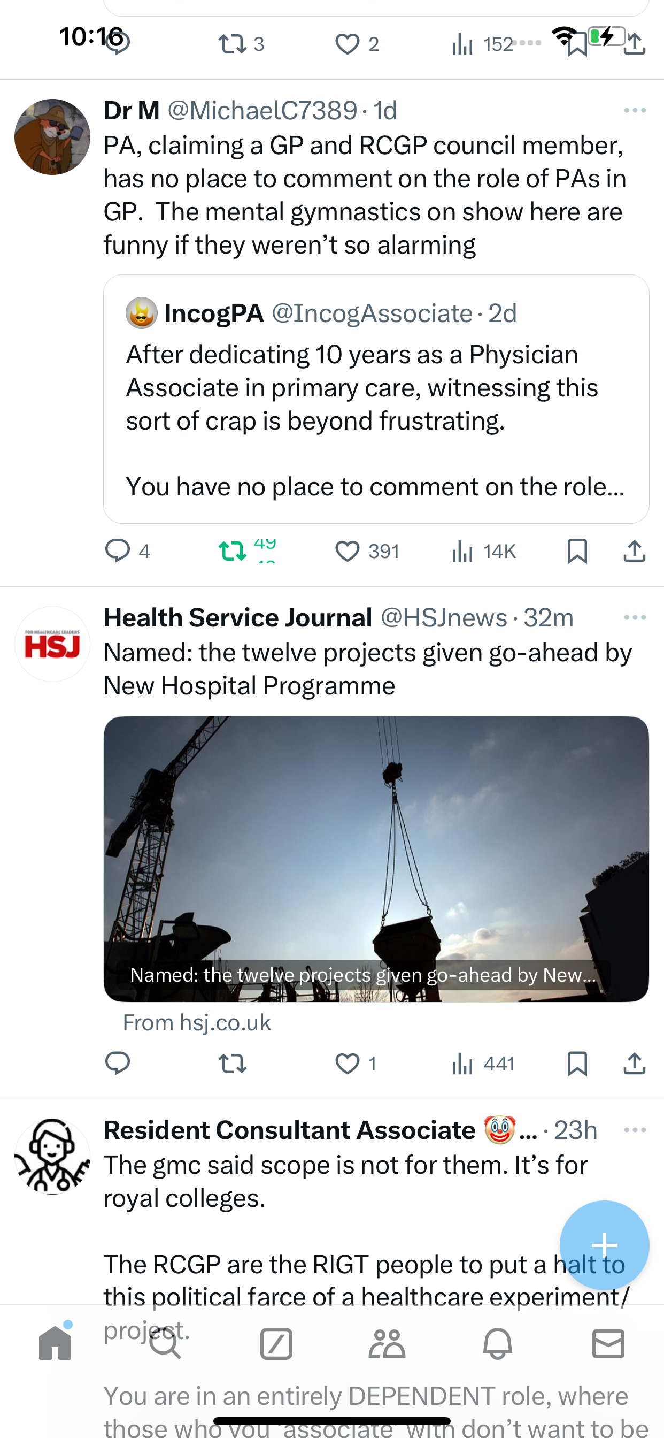664x1438 pixels.
Task: Share Dr M's tweet
Action: tap(635, 551)
